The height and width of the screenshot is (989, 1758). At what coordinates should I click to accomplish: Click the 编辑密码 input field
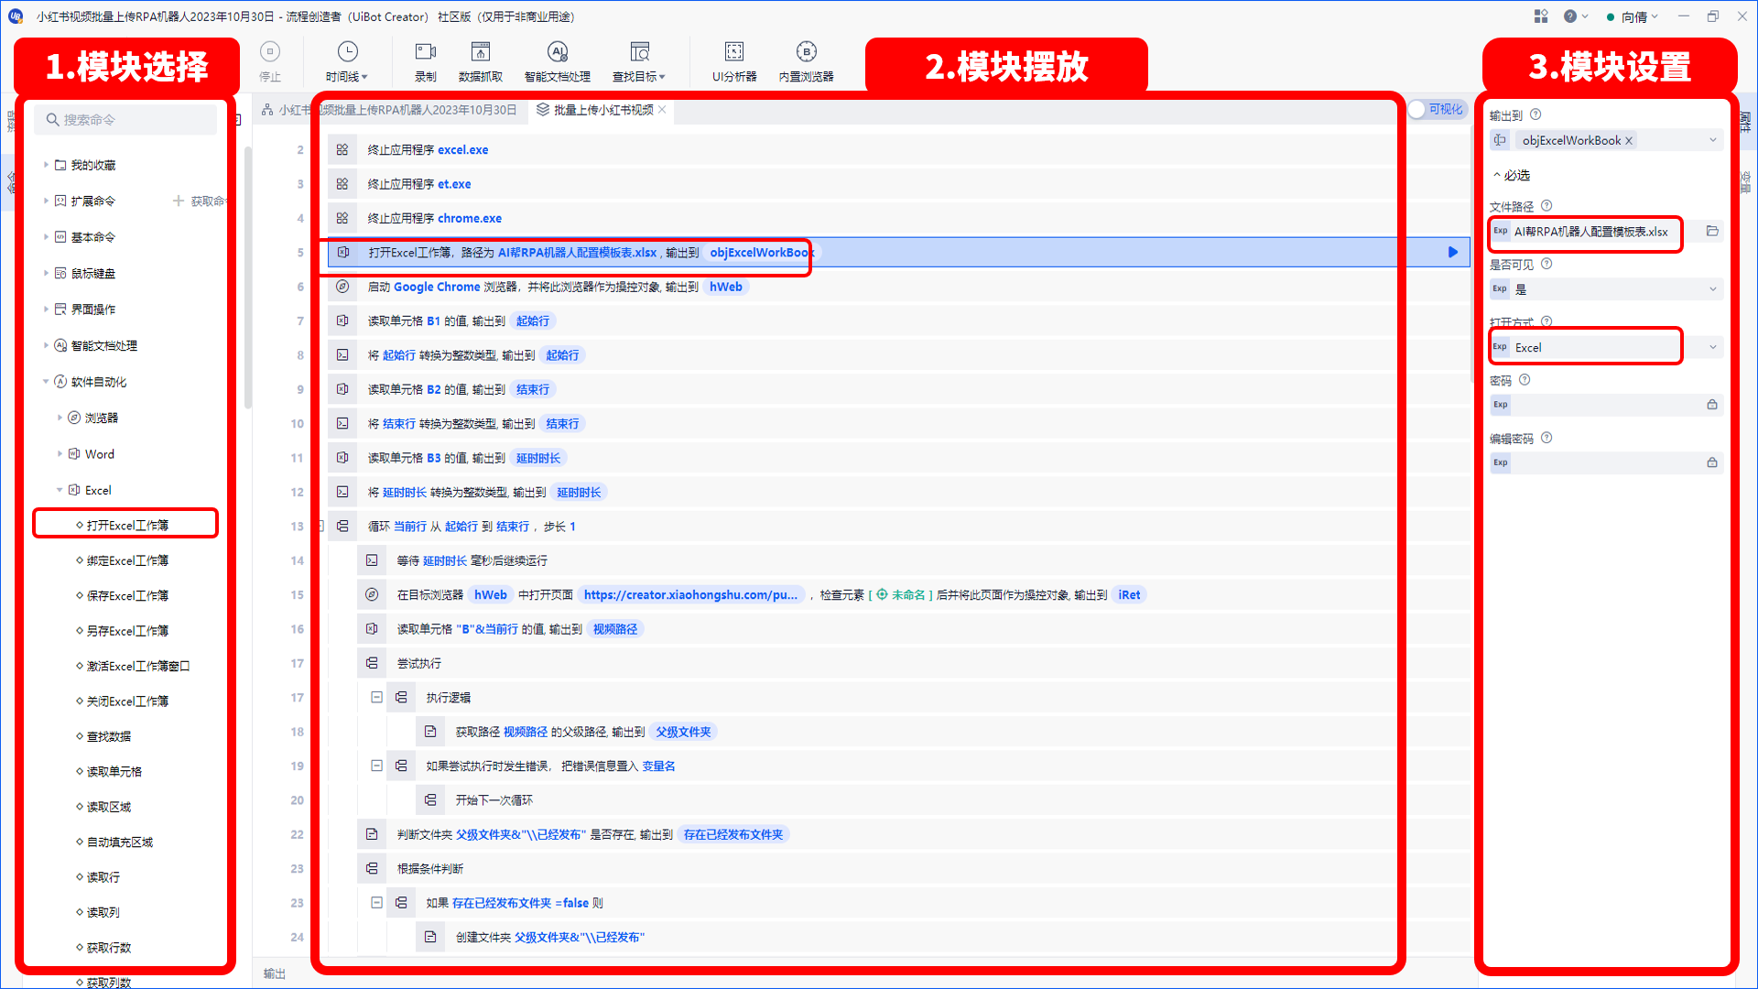coord(1606,462)
